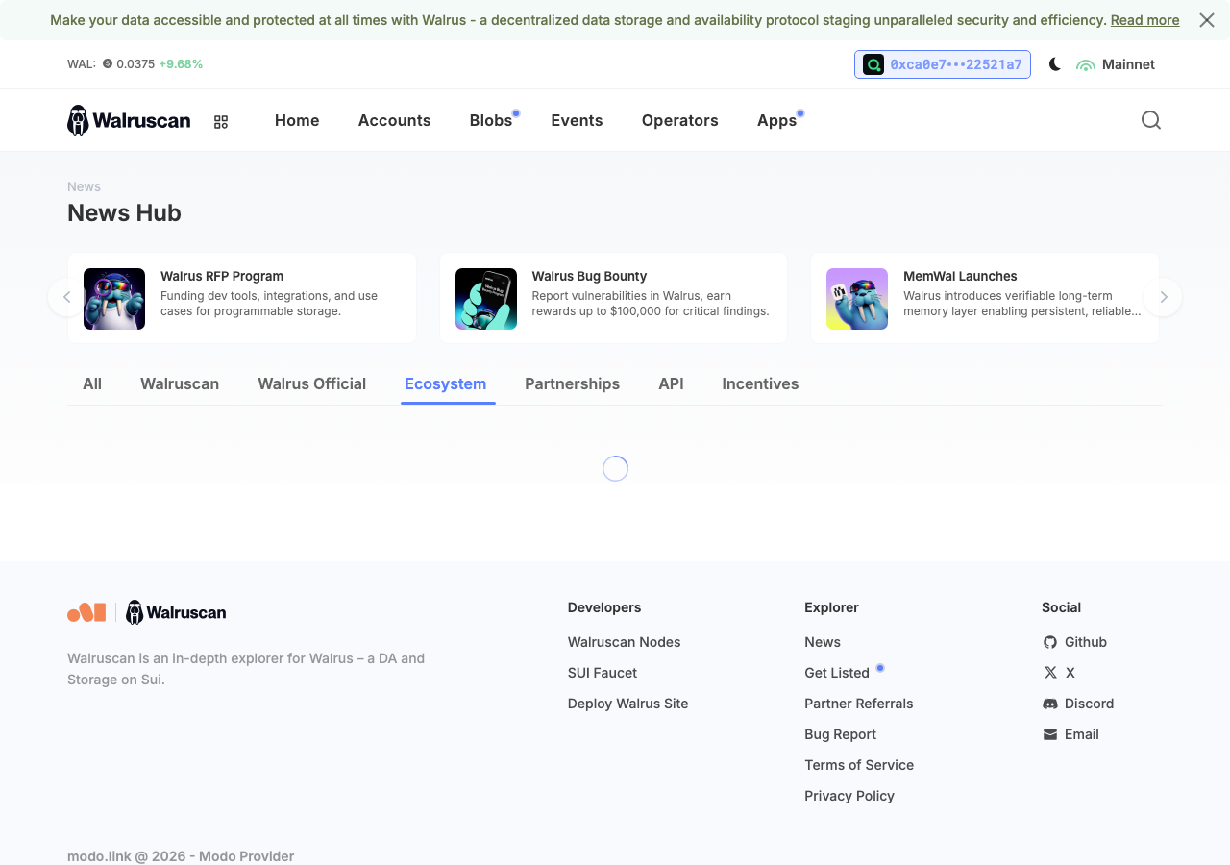Screen dimensions: 1230x865
Task: Open the Accounts menu item
Action: coord(394,120)
